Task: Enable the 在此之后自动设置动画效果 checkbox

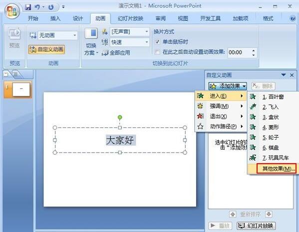Action: [157, 52]
